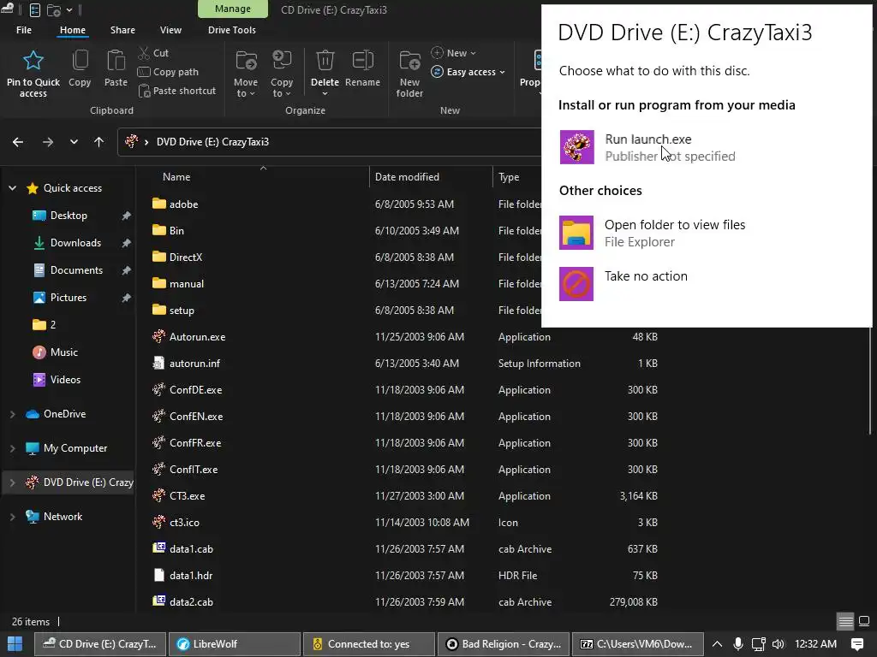Click the file list vertical scrollbar

click(870, 380)
